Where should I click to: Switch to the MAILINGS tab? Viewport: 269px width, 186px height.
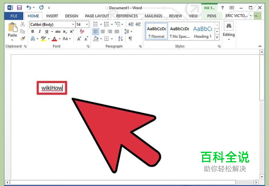154,16
